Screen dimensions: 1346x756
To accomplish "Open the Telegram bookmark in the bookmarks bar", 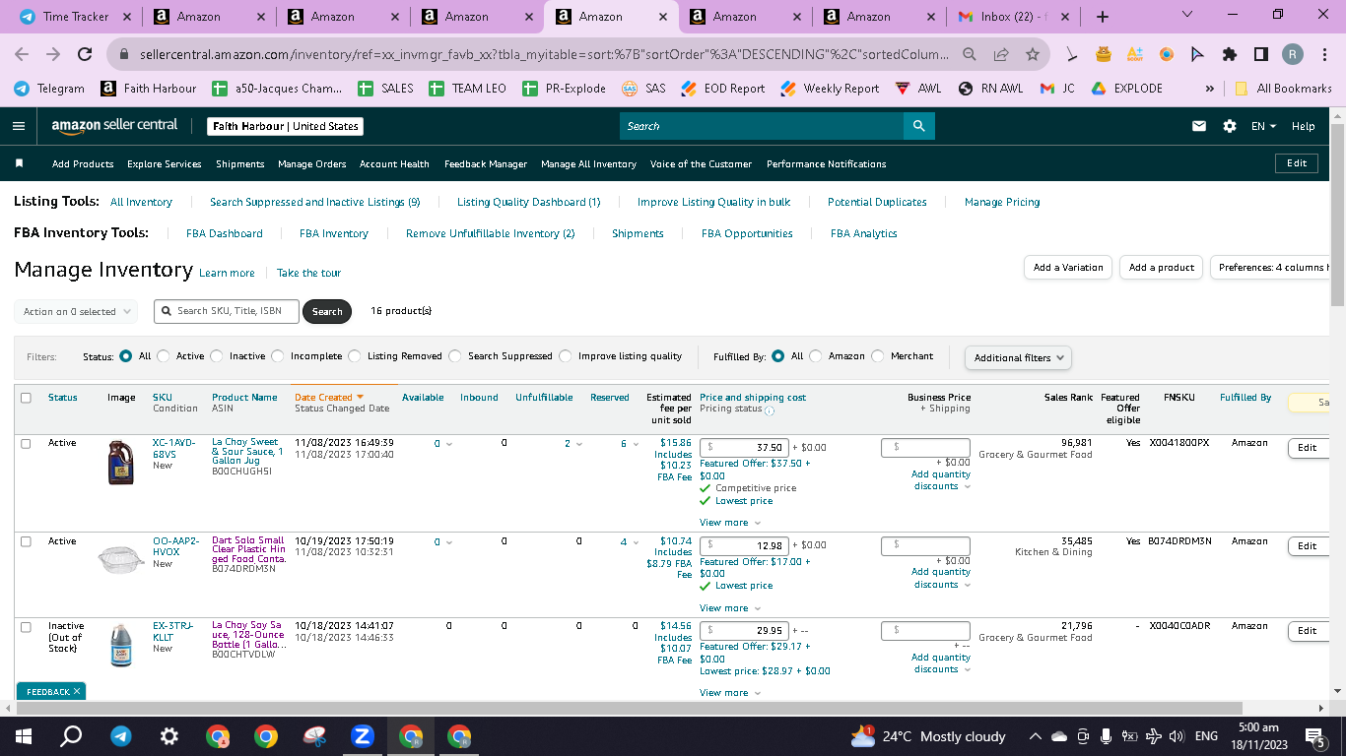I will click(x=49, y=88).
